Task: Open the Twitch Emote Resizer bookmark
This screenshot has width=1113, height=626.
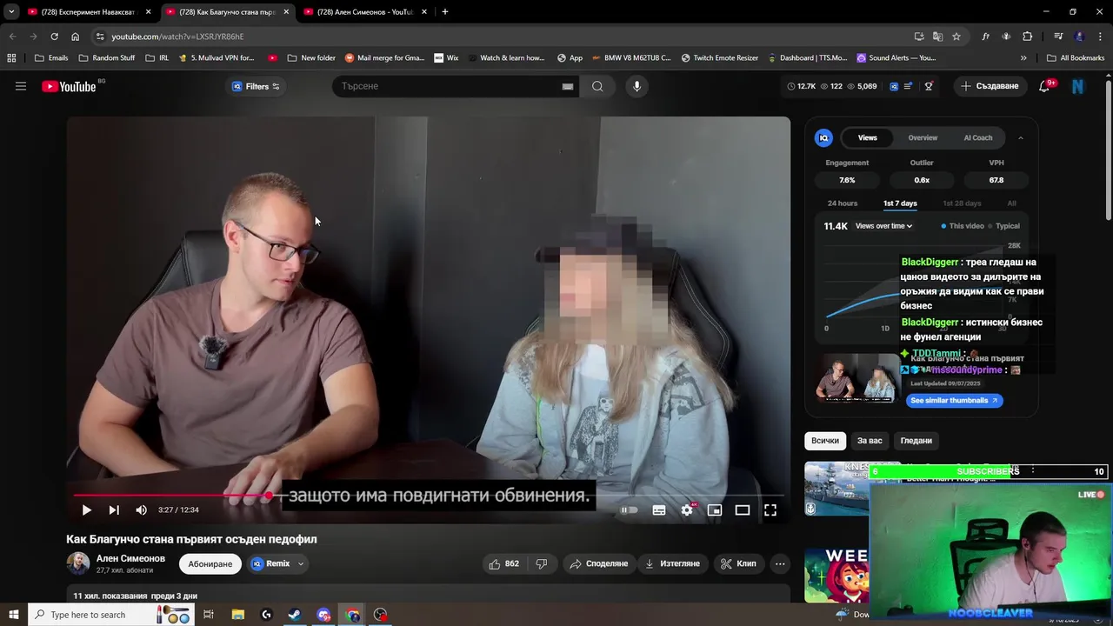Action: pos(719,58)
